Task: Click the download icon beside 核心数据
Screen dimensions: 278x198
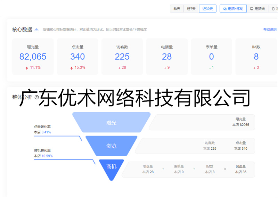Action: pyautogui.click(x=36, y=30)
